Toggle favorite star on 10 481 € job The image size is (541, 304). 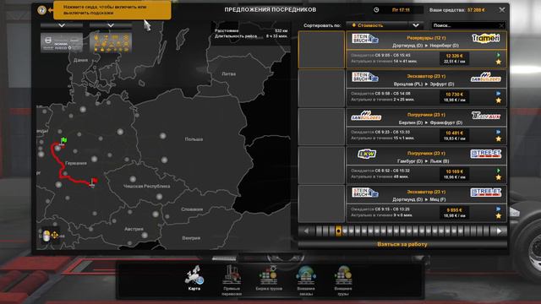498,138
